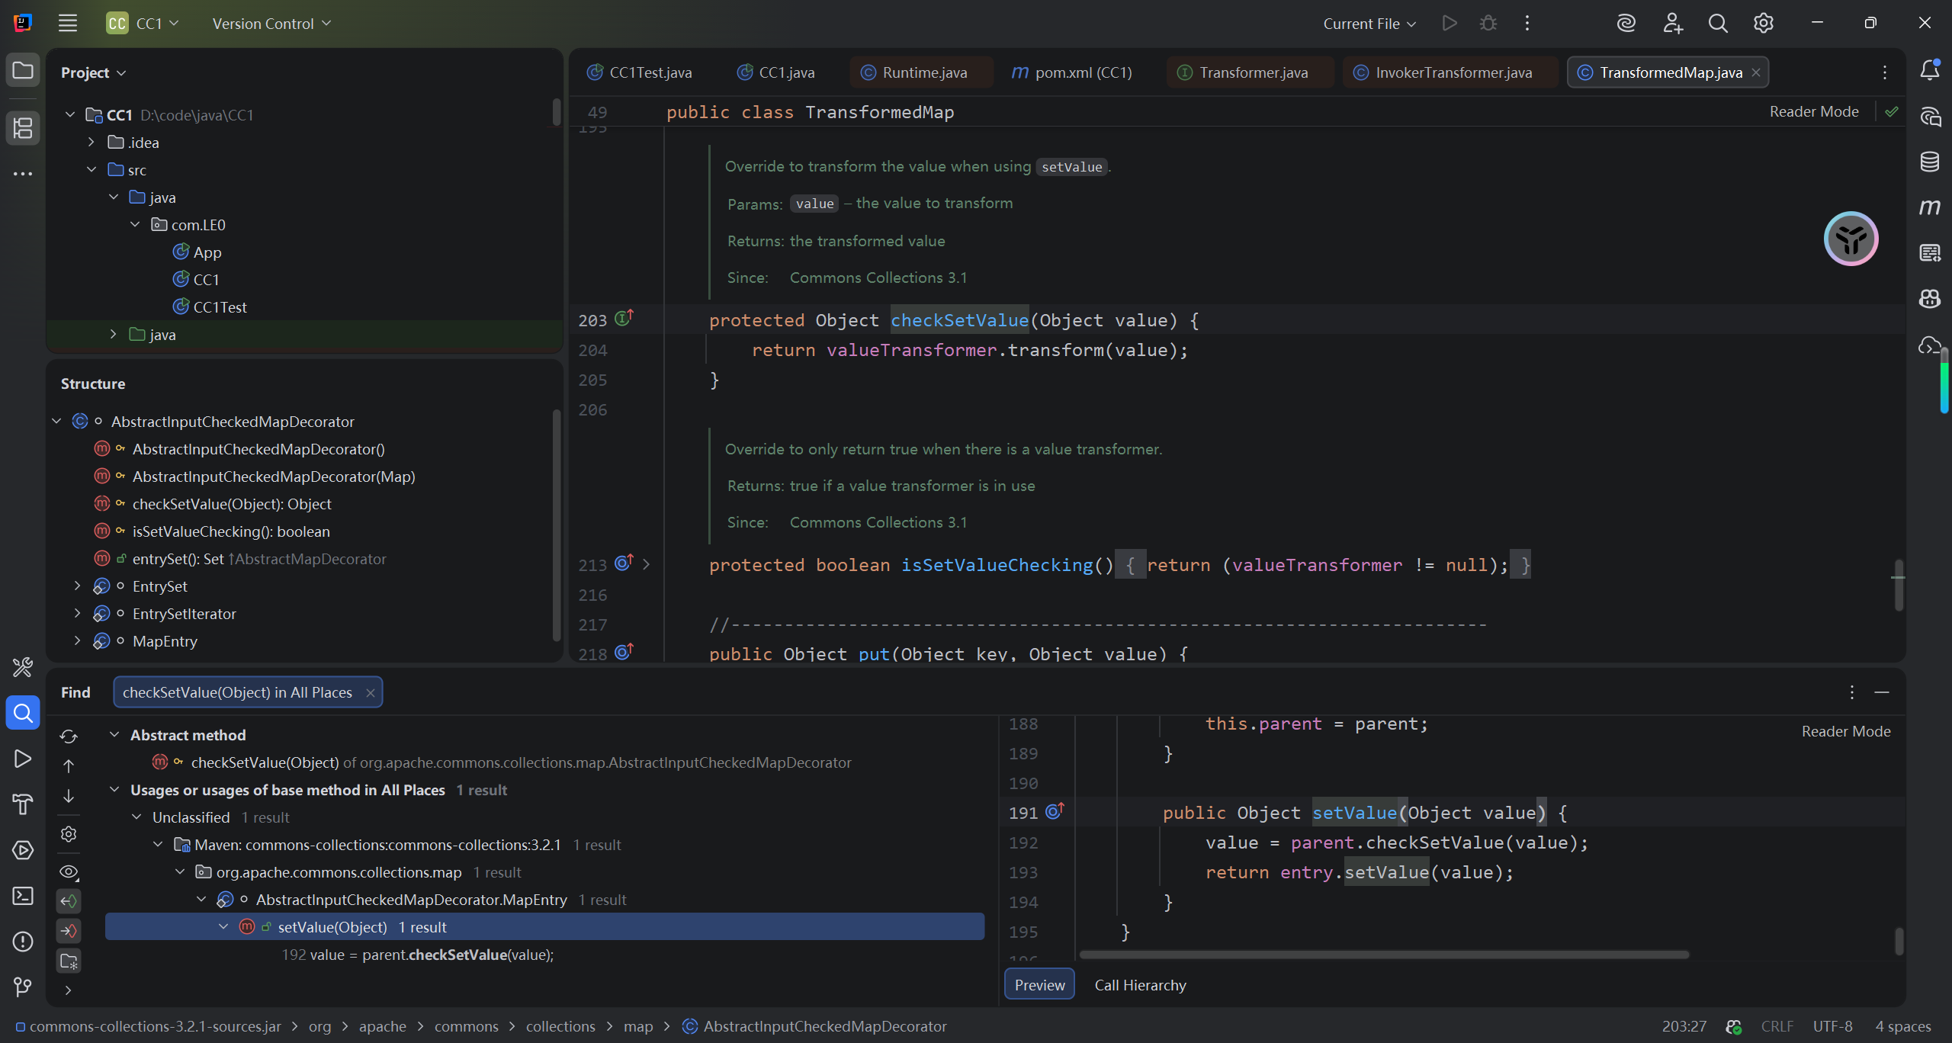Expand the .idea folder in project tree
Viewport: 1952px width, 1043px height.
(x=91, y=143)
